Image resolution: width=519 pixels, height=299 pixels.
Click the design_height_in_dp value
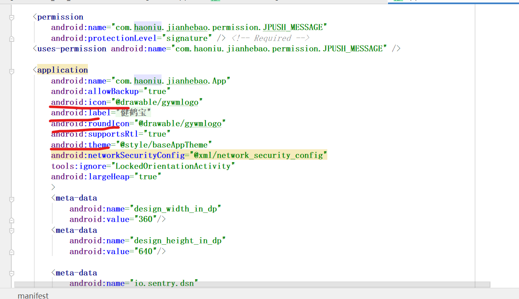(x=178, y=240)
